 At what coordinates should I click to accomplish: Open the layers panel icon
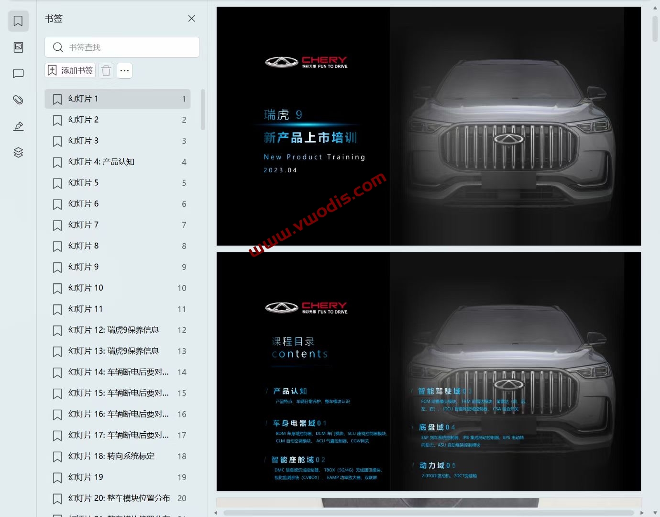[18, 153]
